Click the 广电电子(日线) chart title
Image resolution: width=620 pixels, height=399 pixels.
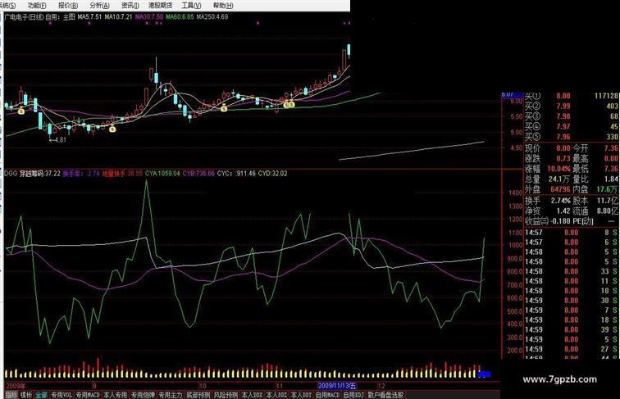click(24, 17)
